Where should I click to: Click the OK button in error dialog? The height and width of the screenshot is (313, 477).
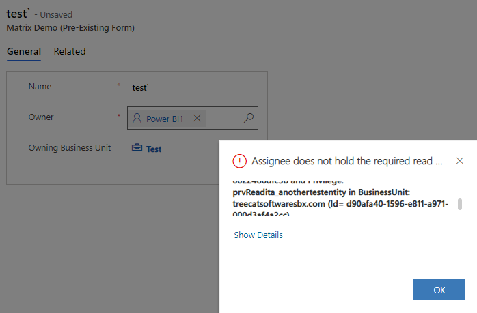click(x=439, y=290)
